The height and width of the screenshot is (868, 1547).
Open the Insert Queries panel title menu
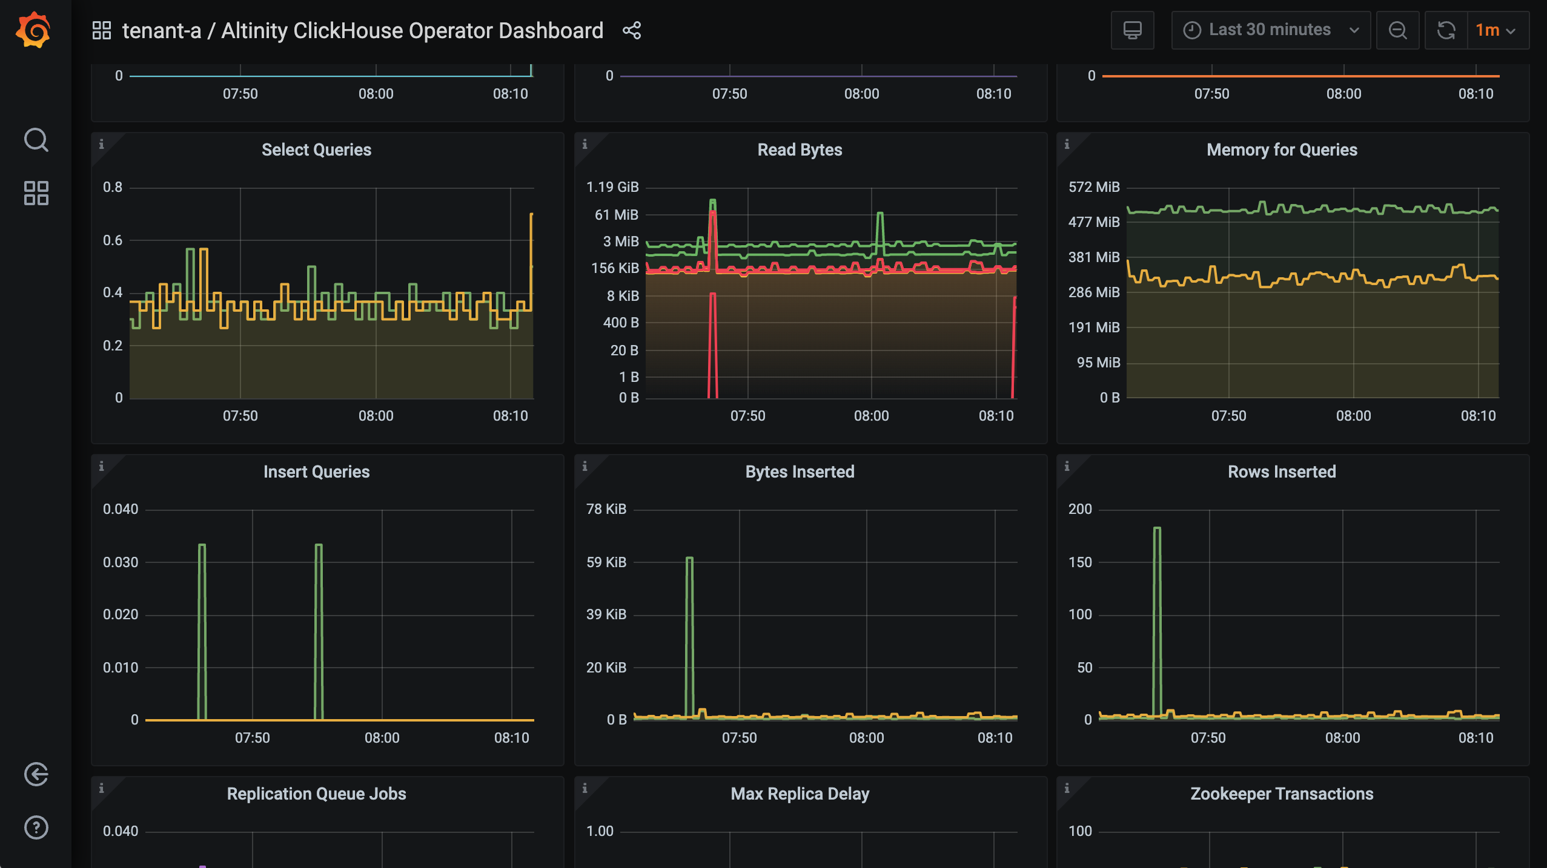(316, 472)
